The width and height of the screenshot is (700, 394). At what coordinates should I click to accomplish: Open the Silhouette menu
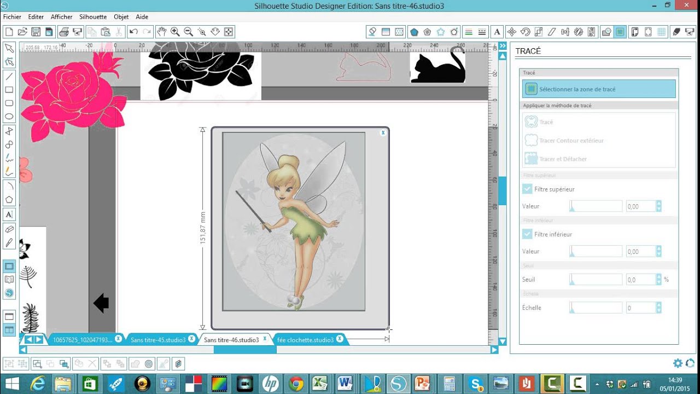tap(93, 17)
